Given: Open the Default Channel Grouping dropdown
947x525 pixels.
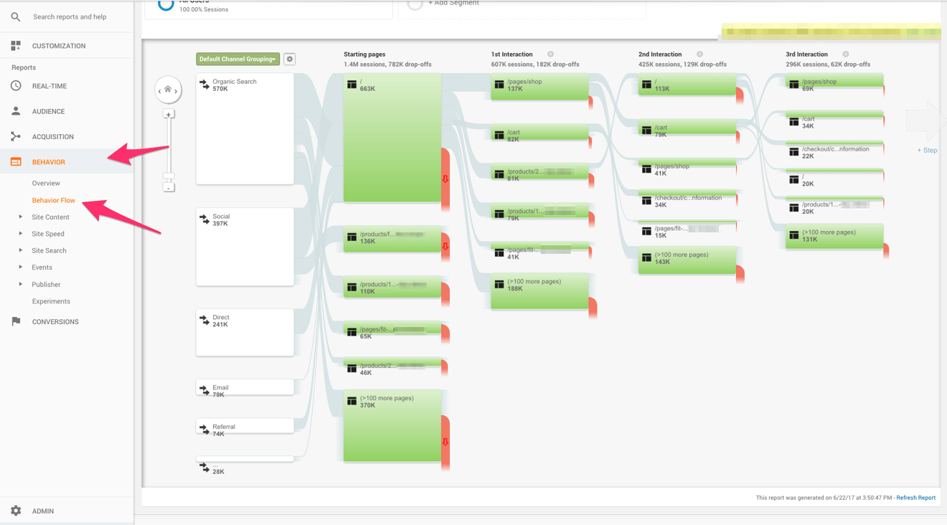Looking at the screenshot, I should click(237, 59).
